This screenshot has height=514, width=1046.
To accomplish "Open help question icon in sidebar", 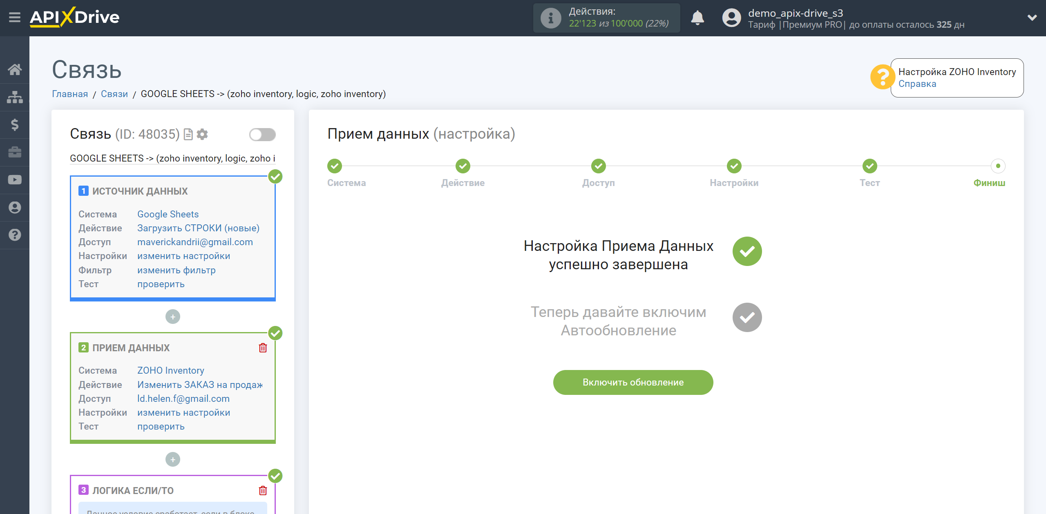I will pos(15,235).
